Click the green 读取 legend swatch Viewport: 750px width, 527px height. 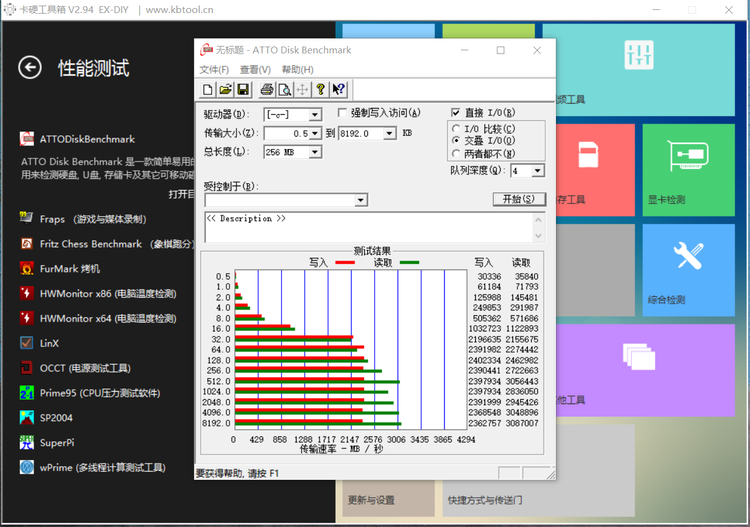pos(409,263)
